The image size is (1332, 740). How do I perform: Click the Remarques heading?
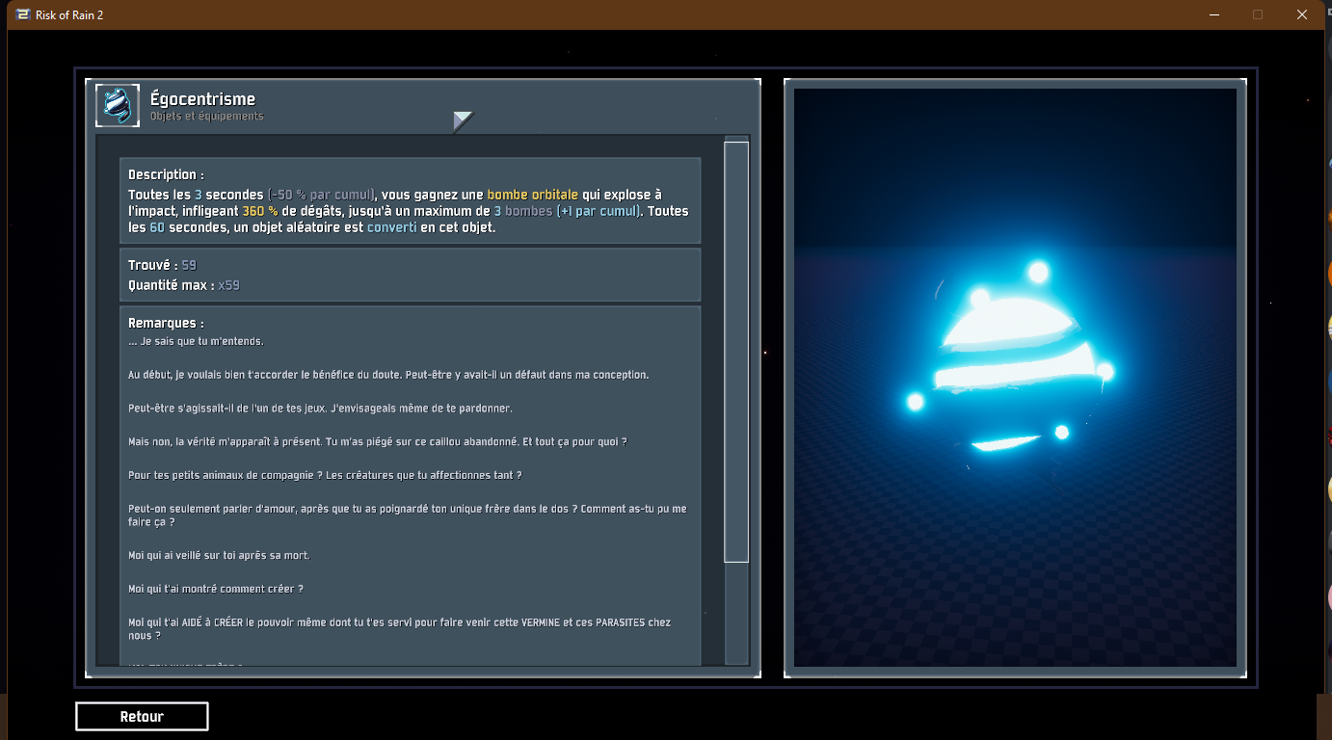166,324
